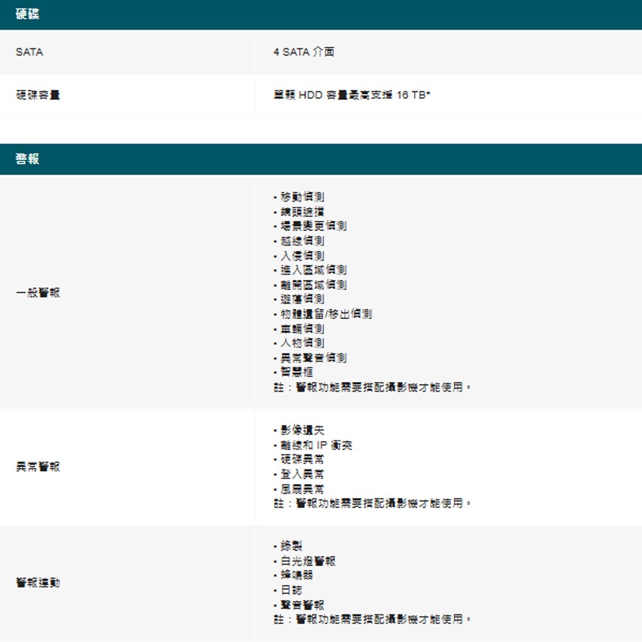Select the 風扇異常 list item

click(x=302, y=489)
